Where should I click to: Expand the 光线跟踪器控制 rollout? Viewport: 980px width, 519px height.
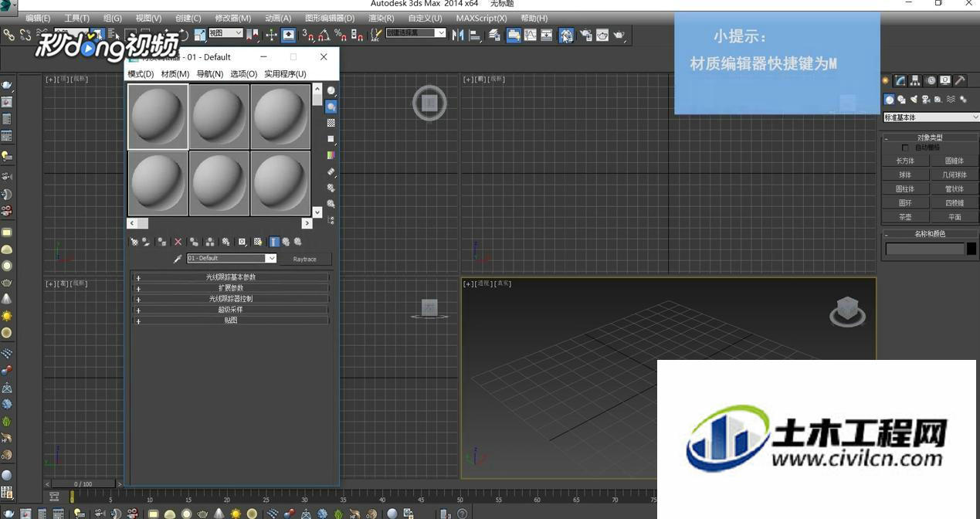point(230,299)
